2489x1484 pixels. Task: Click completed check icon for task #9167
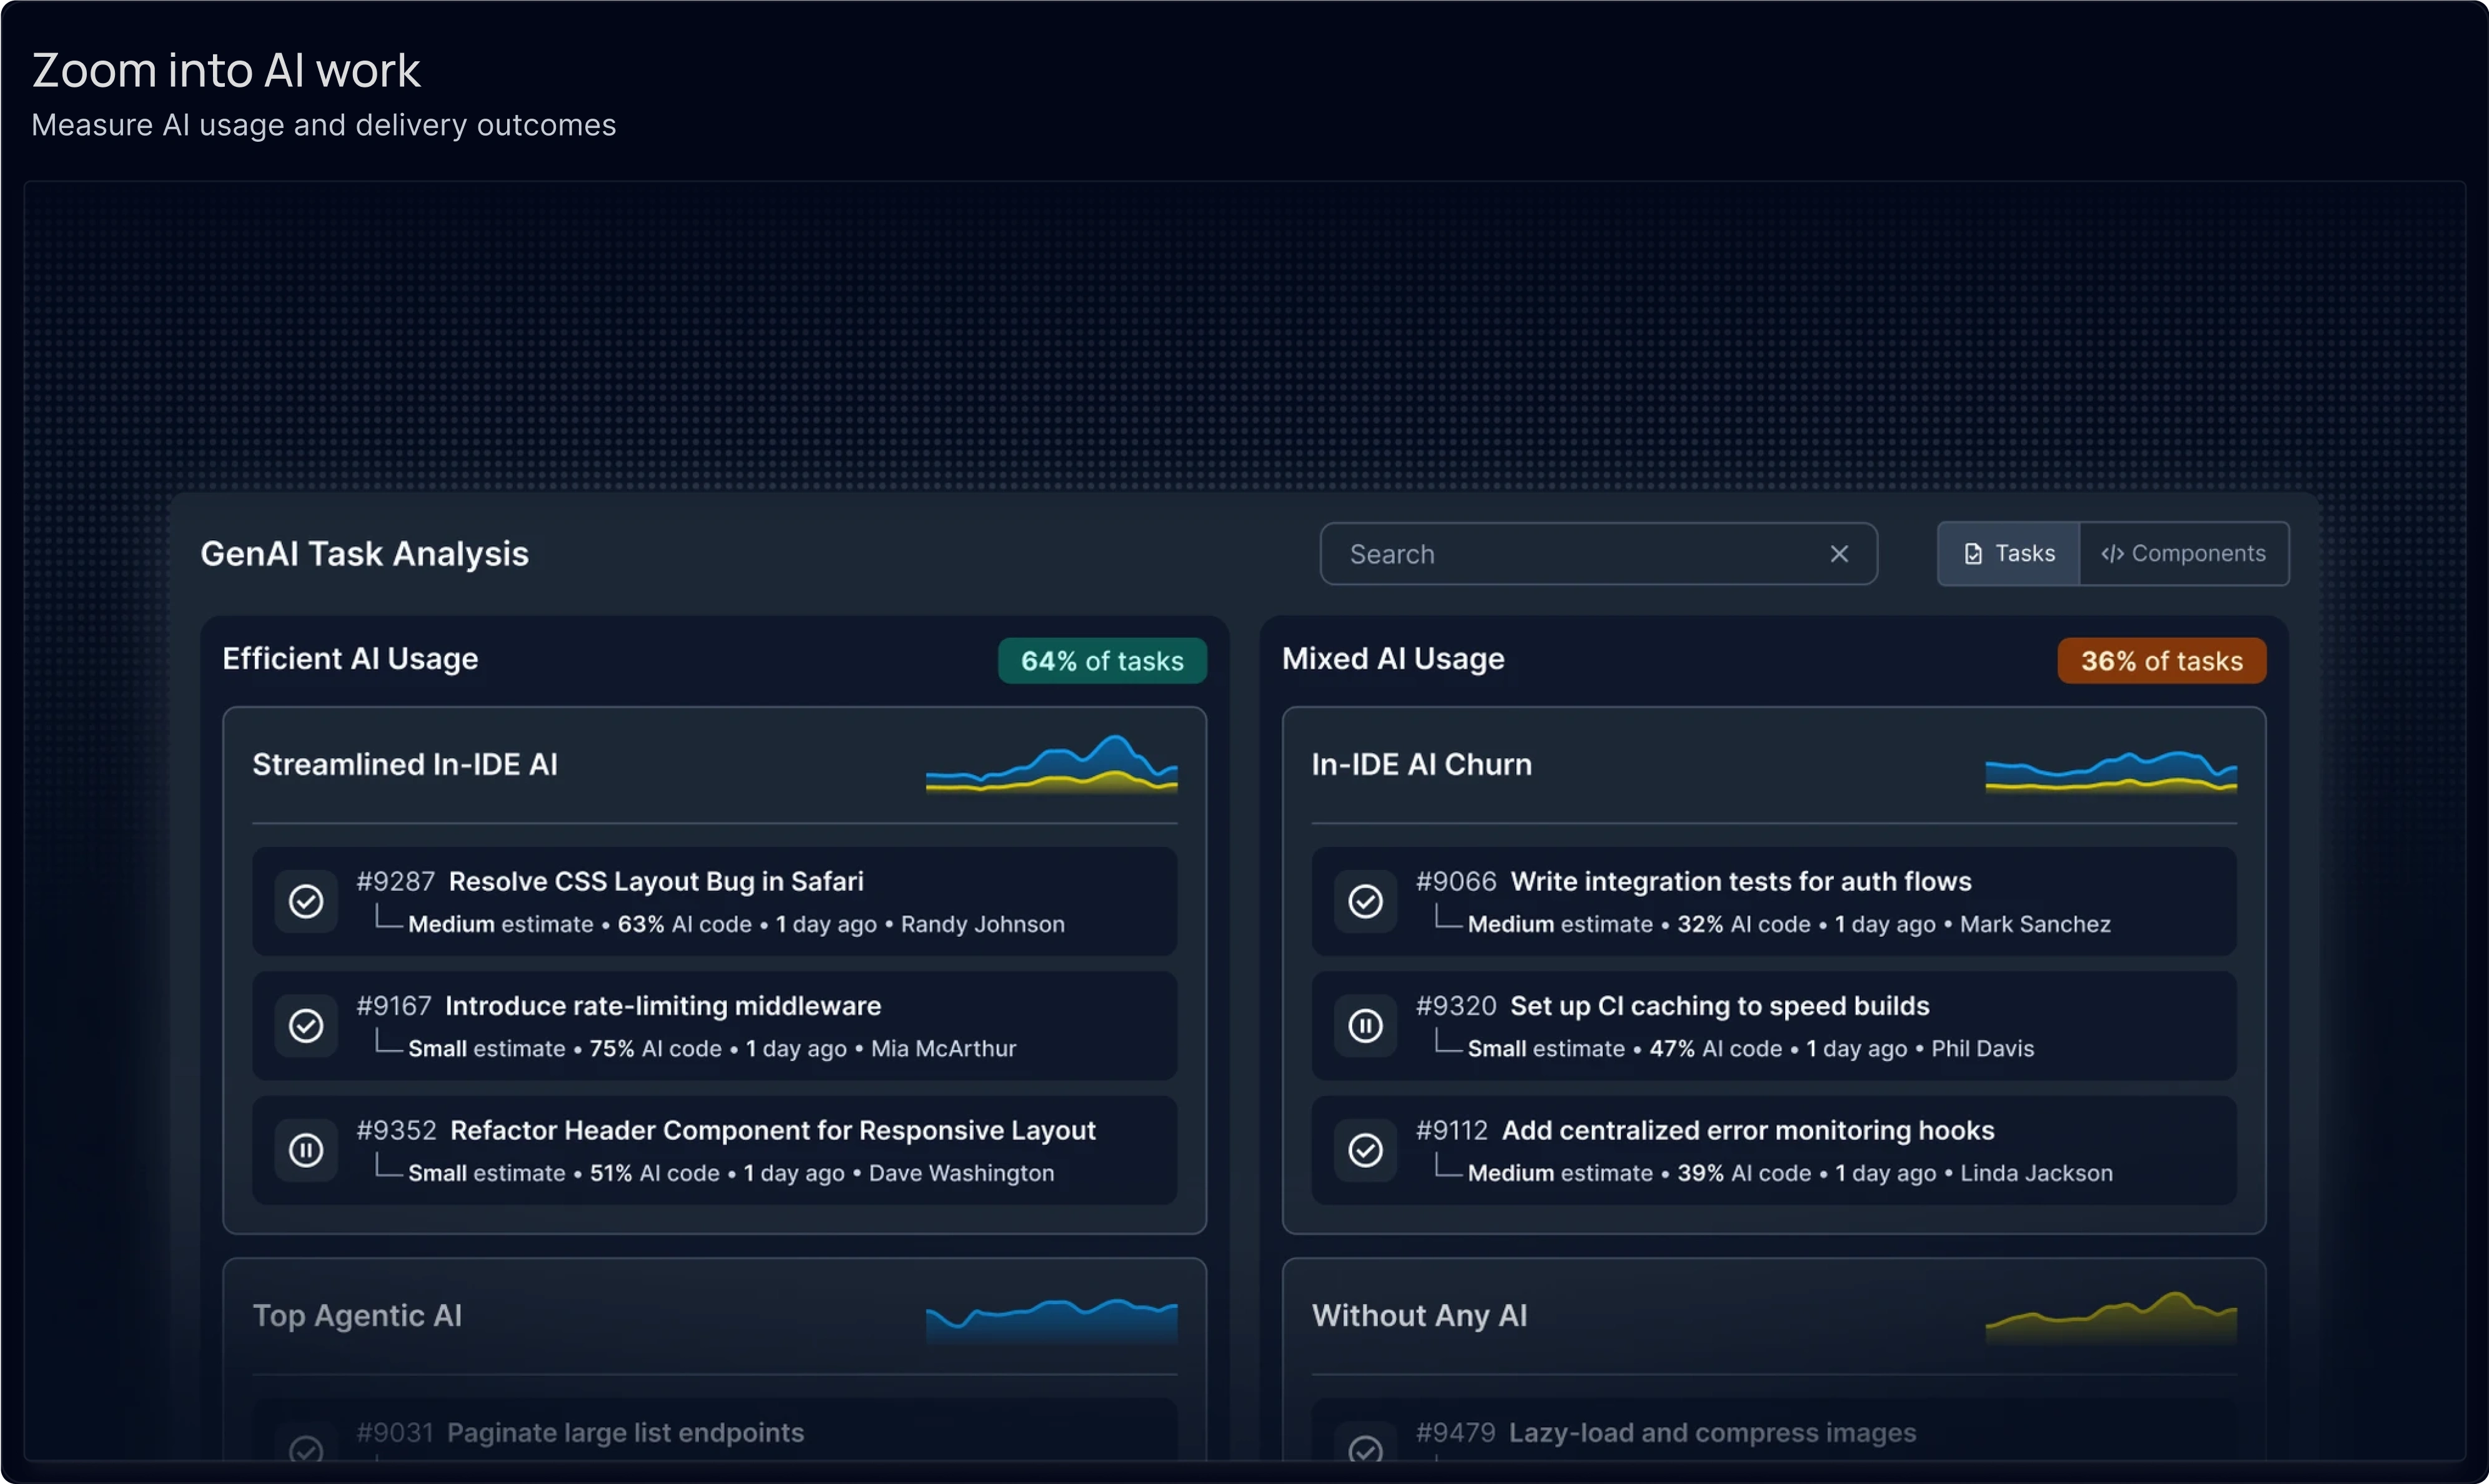tap(306, 1025)
